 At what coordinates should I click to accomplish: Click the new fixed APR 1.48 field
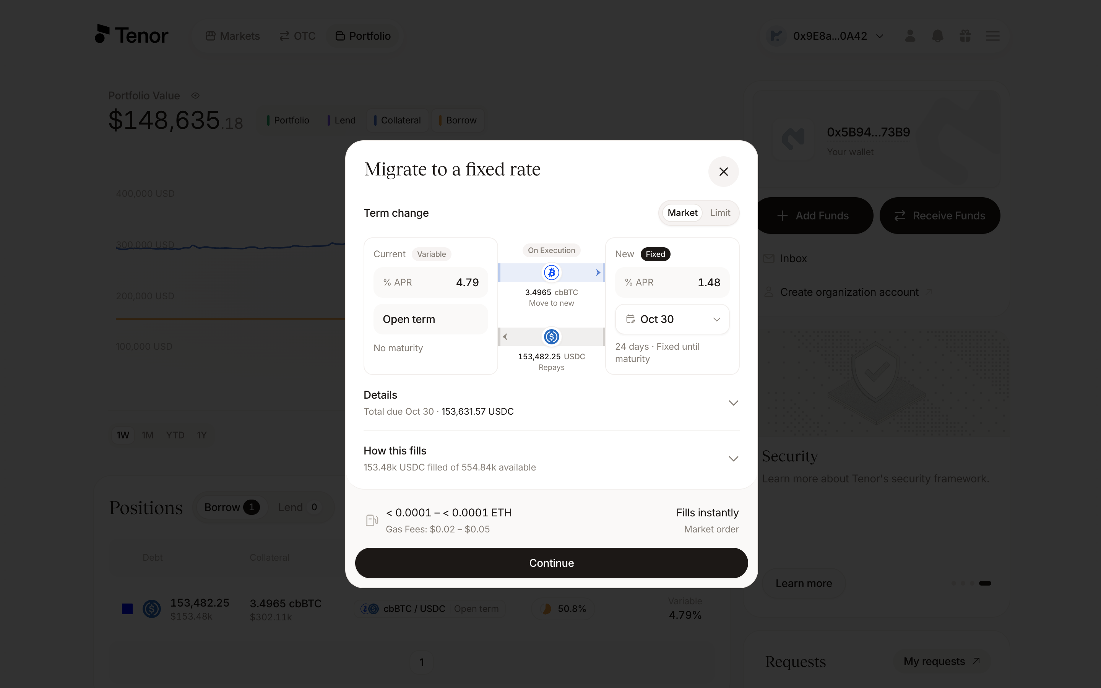pos(672,282)
